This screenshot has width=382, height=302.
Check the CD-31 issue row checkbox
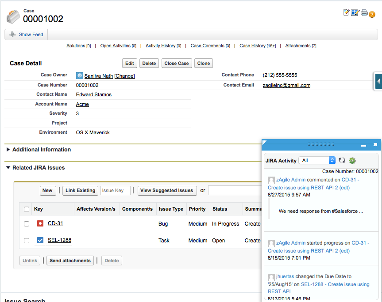(x=27, y=224)
